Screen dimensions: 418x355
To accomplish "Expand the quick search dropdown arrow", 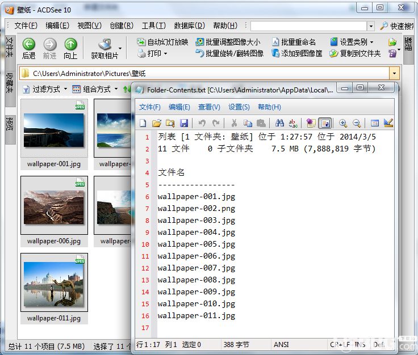I will (370, 26).
